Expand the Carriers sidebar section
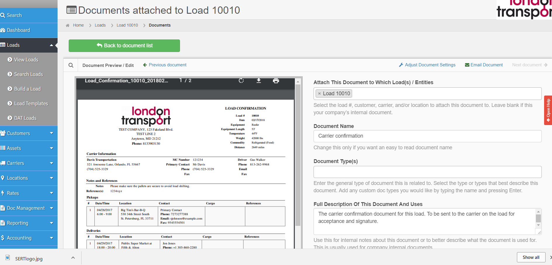Viewport: 552px width, 265px height. [29, 163]
